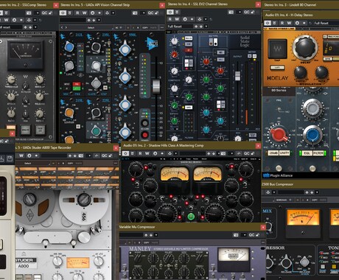Image resolution: width=339 pixels, height=280 pixels.
Task: Click TAP button on H-Delay plugin
Action: [x=277, y=49]
